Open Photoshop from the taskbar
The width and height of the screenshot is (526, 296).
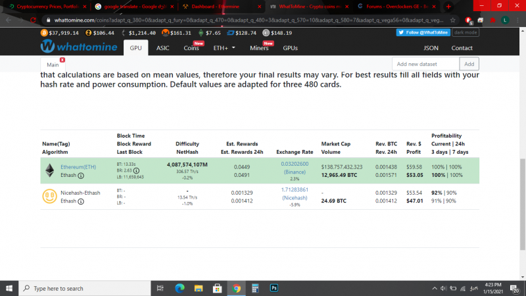coord(274,288)
